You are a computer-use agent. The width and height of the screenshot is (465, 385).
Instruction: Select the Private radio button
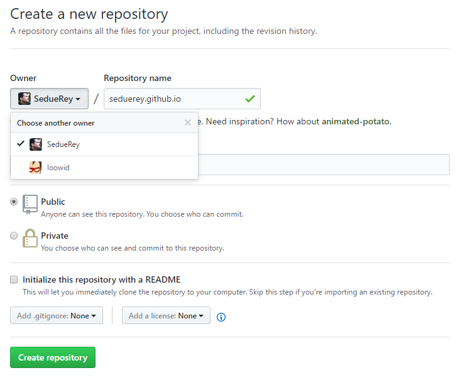(14, 236)
